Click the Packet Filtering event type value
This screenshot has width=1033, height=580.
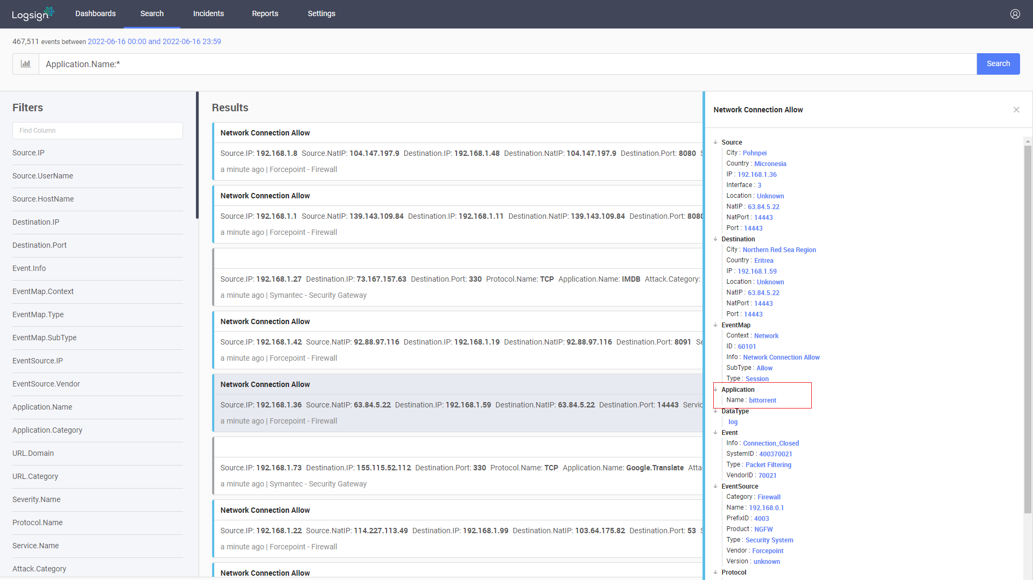point(768,465)
